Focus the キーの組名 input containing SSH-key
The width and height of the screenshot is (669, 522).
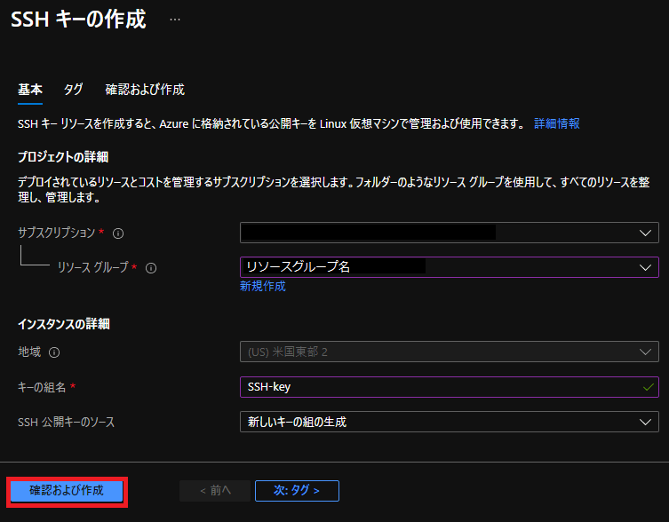[435, 387]
